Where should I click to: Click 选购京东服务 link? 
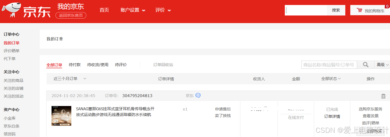click(x=371, y=109)
